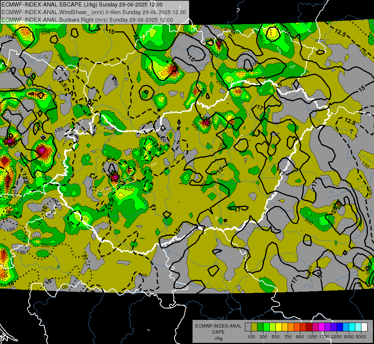Click the legend value 3000

[349, 337]
